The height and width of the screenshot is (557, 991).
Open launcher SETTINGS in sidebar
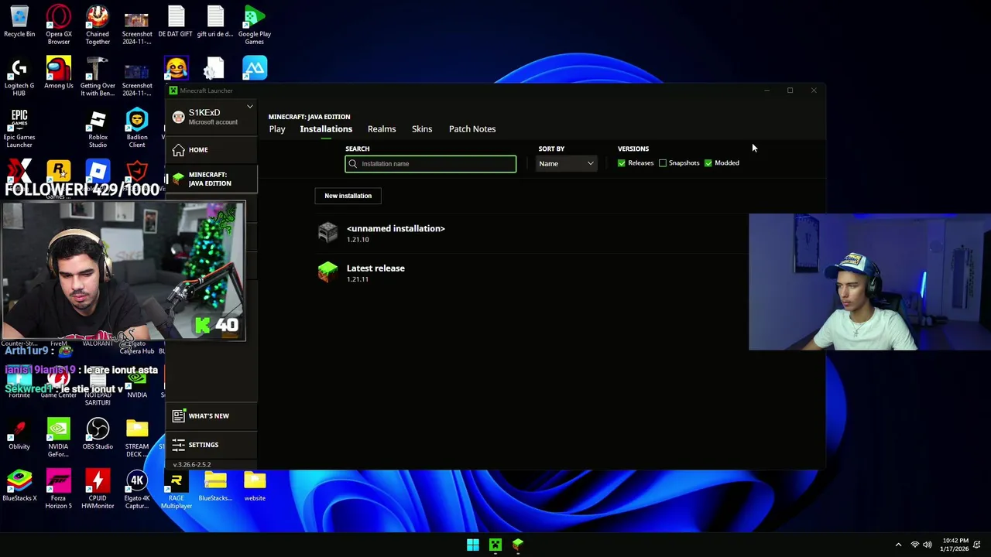211,445
